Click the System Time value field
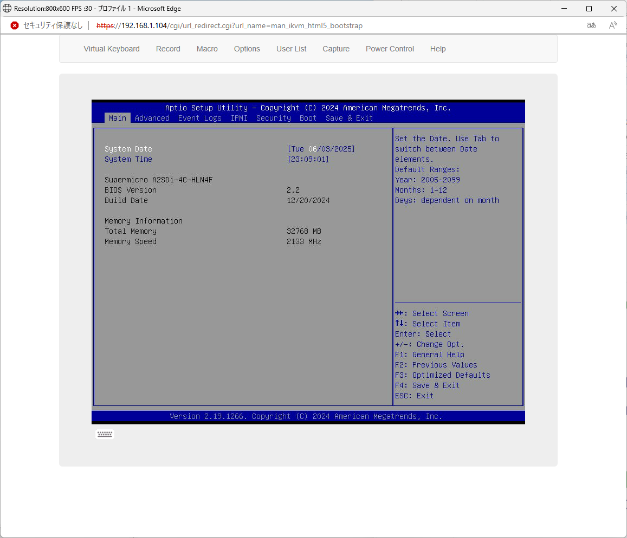 [x=308, y=159]
